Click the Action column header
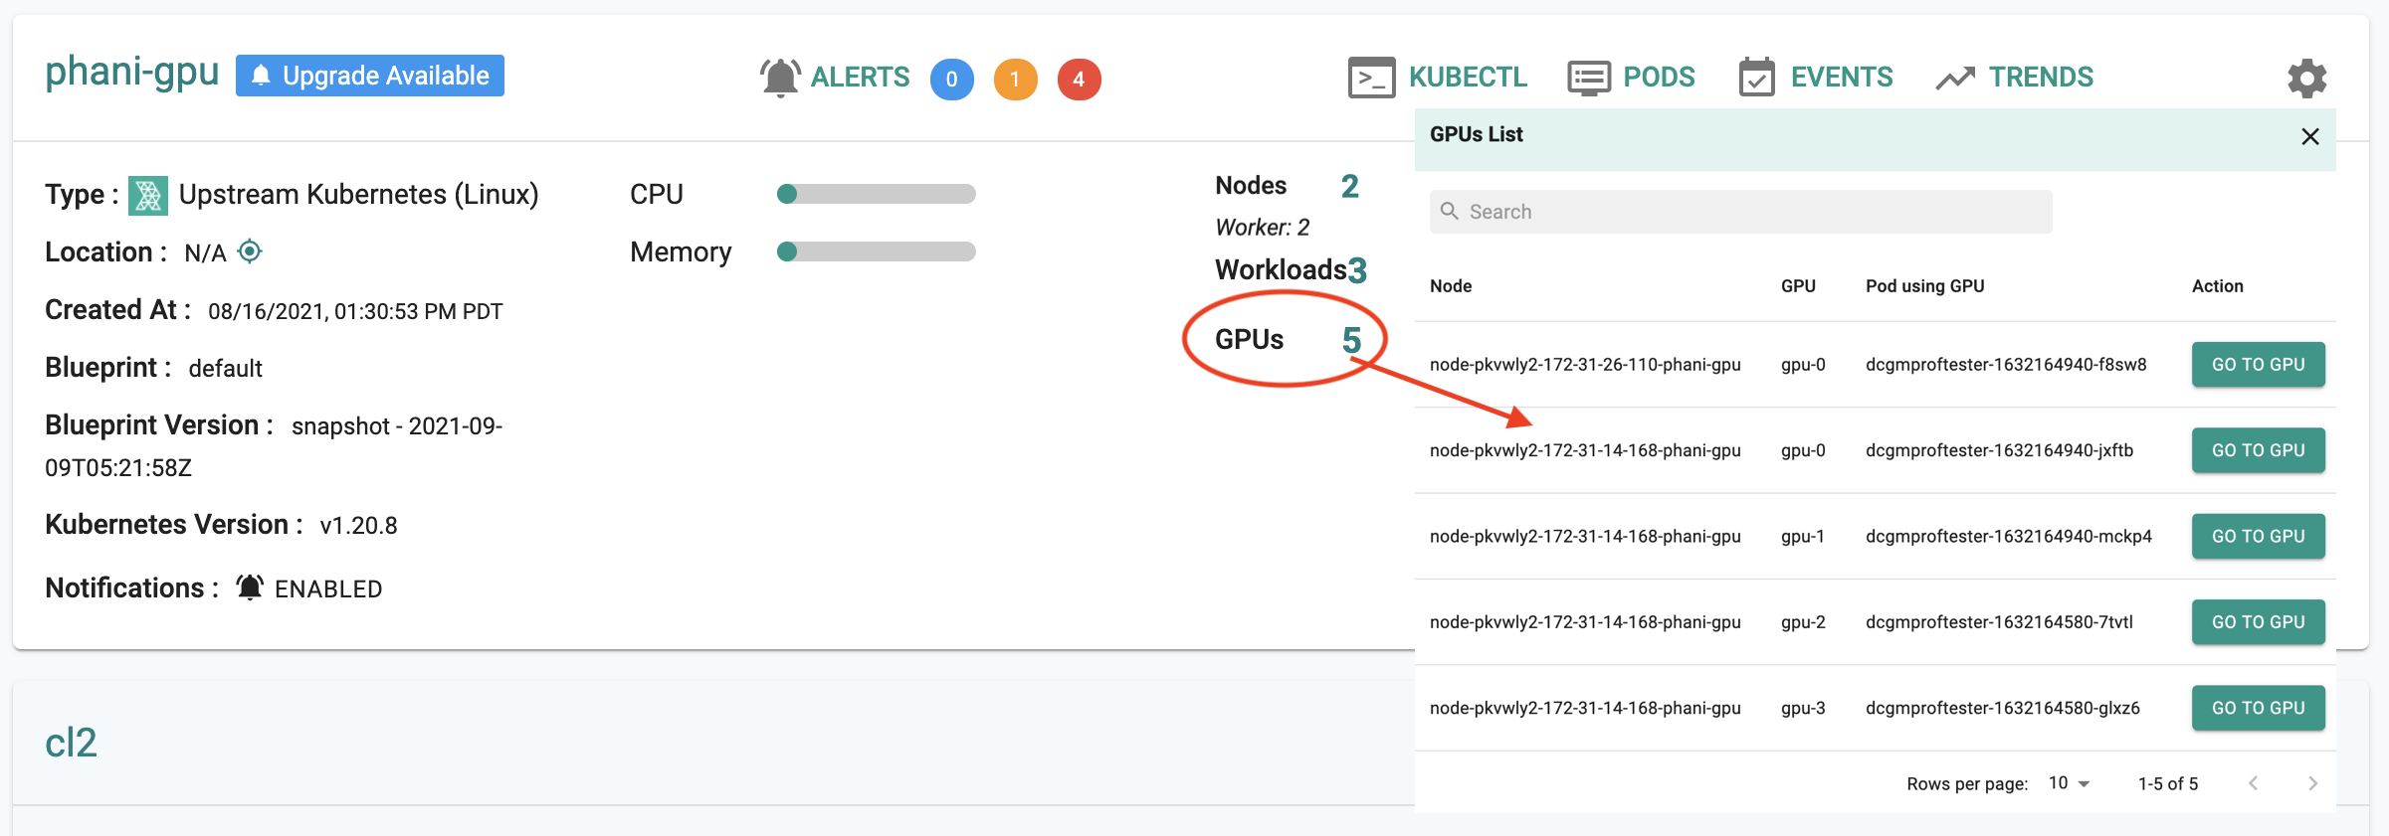Image resolution: width=2389 pixels, height=836 pixels. pyautogui.click(x=2217, y=286)
